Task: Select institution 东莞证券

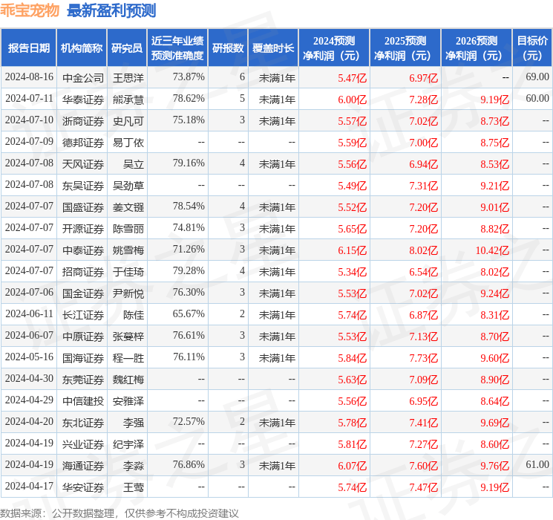Action: tap(83, 380)
